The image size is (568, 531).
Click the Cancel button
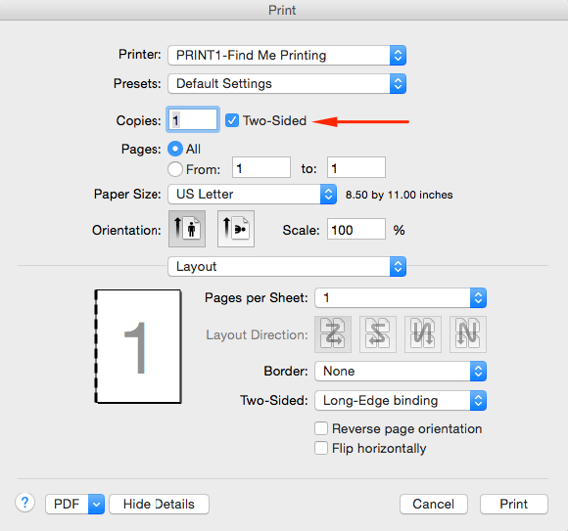(x=434, y=504)
